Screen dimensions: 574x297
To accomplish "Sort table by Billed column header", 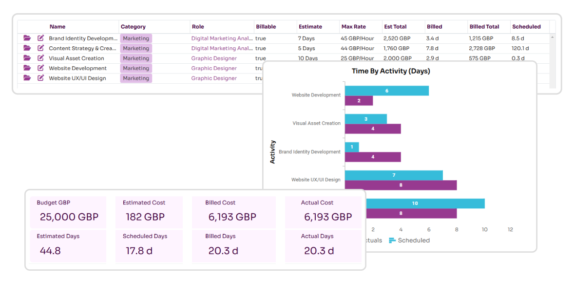I will coord(434,27).
